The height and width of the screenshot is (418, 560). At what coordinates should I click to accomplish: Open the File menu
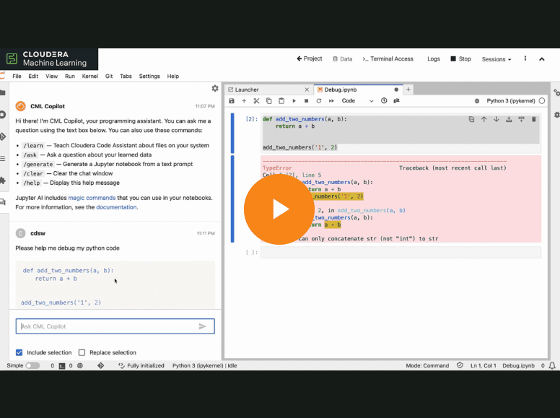pos(17,76)
